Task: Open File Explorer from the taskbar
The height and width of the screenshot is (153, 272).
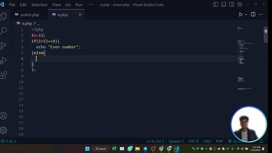Action: 138,149
